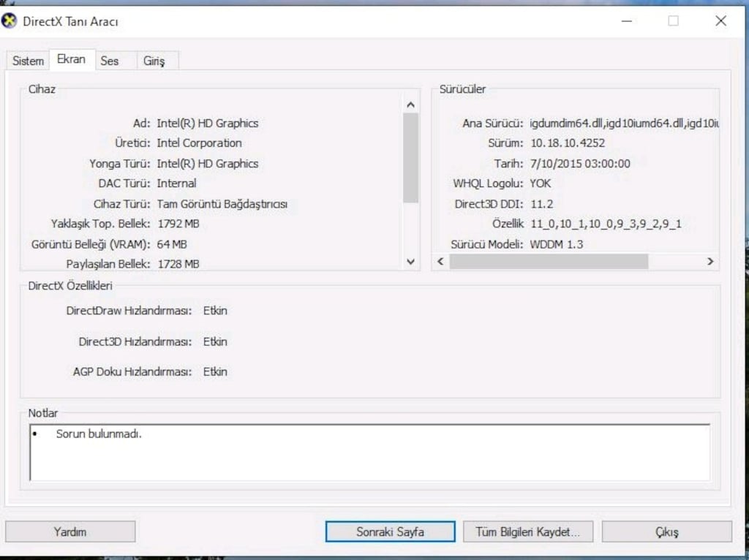749x560 pixels.
Task: Select the 'Sorun bulunmadı.' note text
Action: coord(99,434)
